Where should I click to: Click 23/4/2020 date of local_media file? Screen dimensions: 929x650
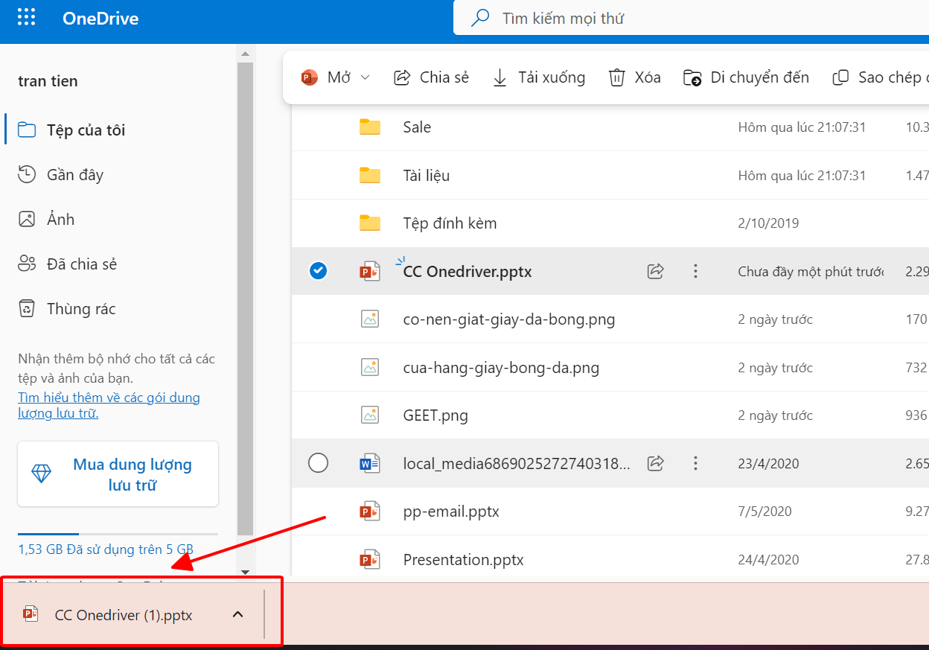(768, 463)
